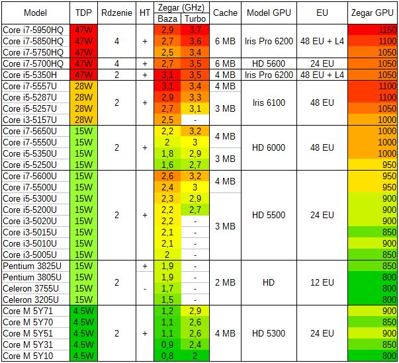The width and height of the screenshot is (399, 363).
Task: Select Core i7-5750HQ model name
Action: coord(33,52)
